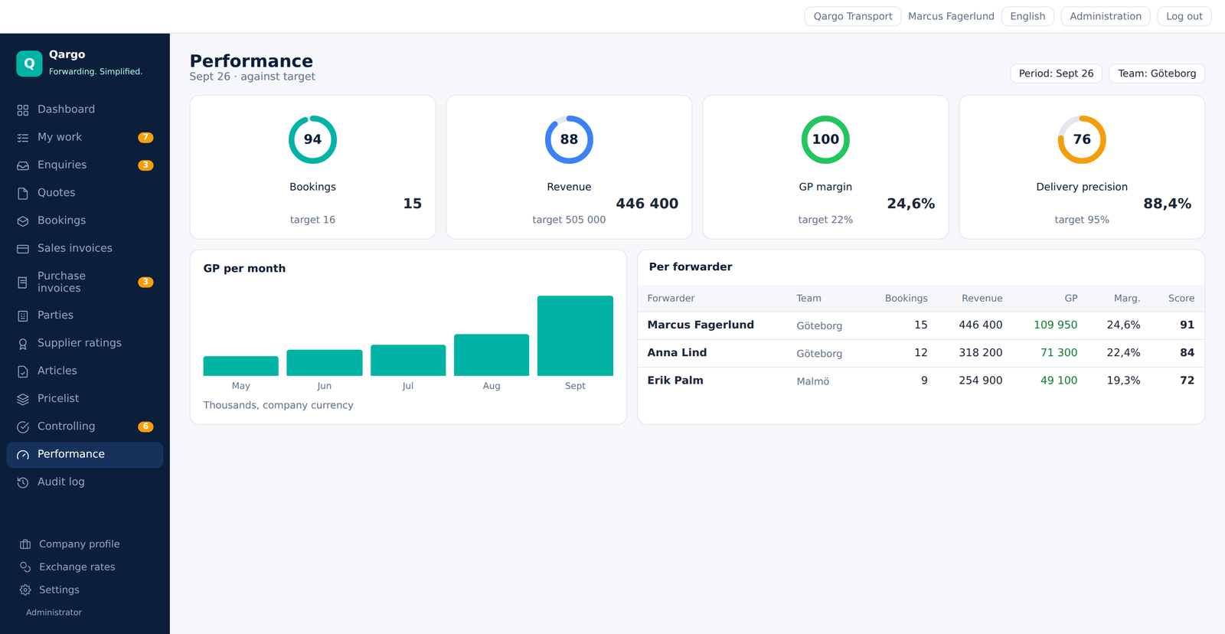
Task: Click the Qargo Q logo
Action: 29,64
